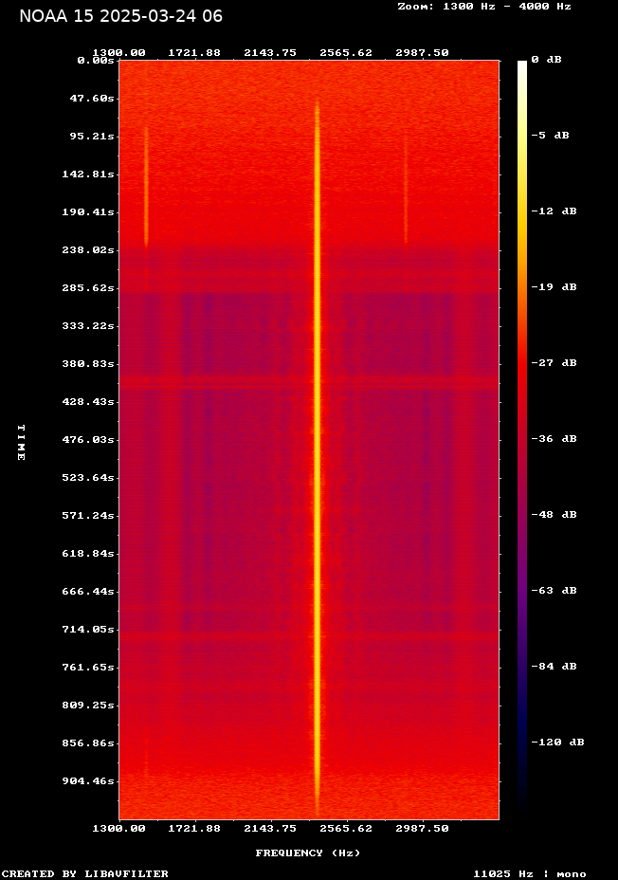Click time label '904.46s'

[x=88, y=781]
